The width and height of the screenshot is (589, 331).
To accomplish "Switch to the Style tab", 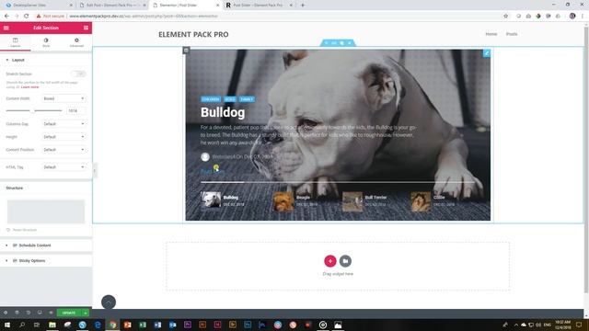I will pyautogui.click(x=46, y=42).
